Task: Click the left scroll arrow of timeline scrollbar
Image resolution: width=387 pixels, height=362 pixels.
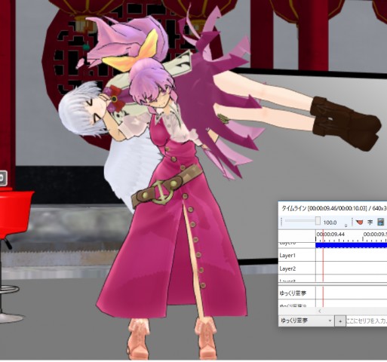Action: coord(320,311)
